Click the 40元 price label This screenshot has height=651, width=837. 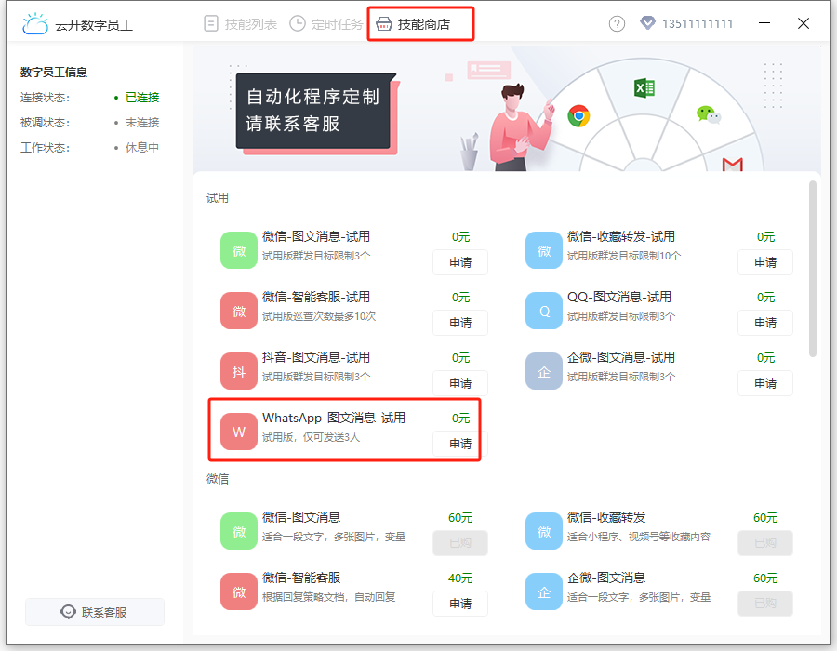coord(460,578)
